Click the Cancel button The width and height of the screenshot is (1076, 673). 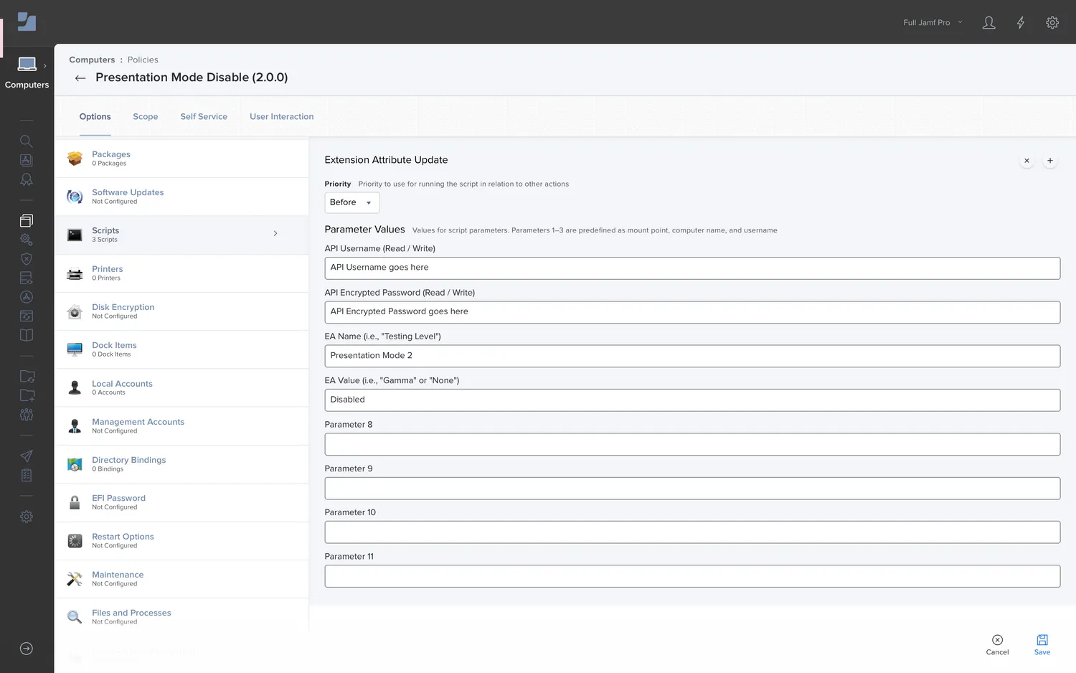coord(997,644)
